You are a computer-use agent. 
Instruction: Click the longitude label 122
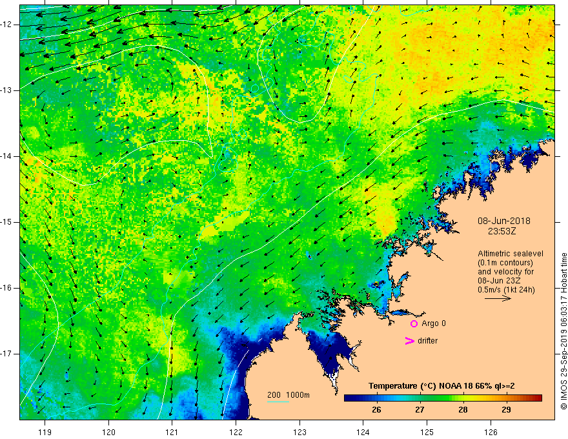[236, 432]
